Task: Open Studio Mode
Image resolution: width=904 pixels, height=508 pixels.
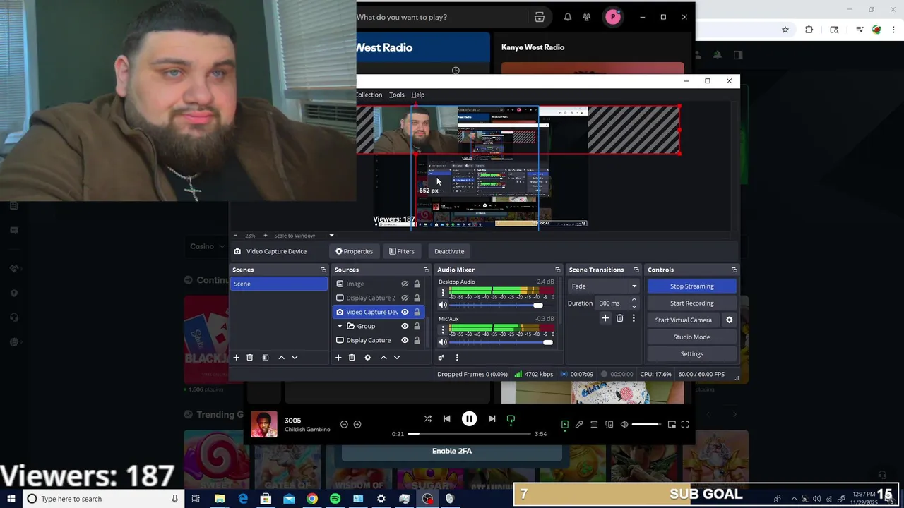Action: click(x=692, y=337)
